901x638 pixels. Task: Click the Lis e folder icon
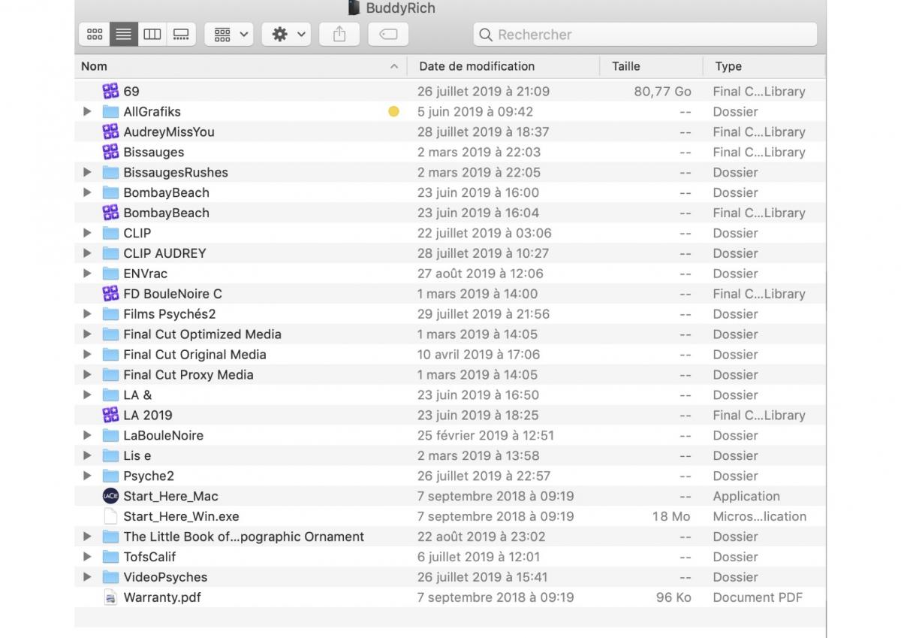tap(110, 456)
